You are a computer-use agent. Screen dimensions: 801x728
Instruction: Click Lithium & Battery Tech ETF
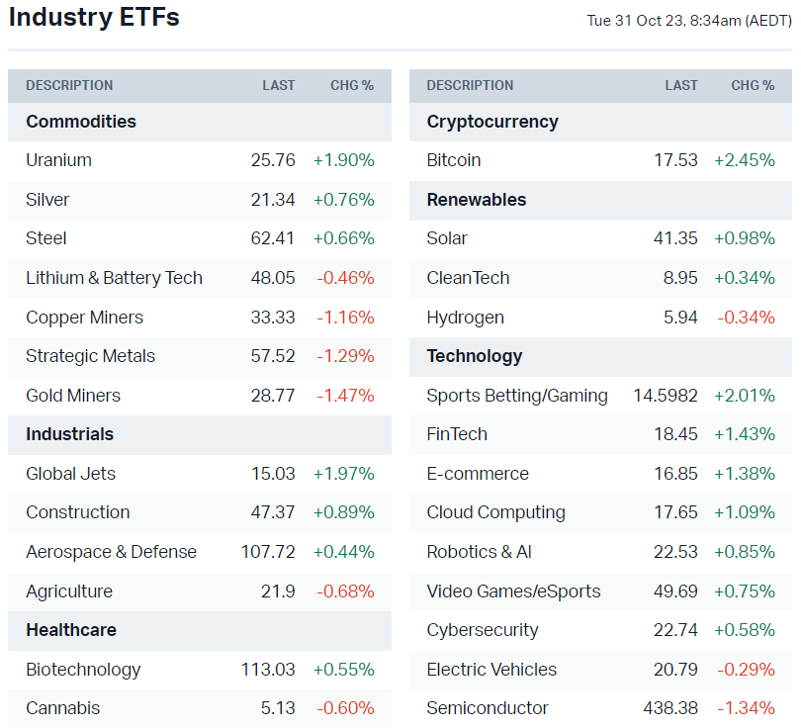click(114, 278)
